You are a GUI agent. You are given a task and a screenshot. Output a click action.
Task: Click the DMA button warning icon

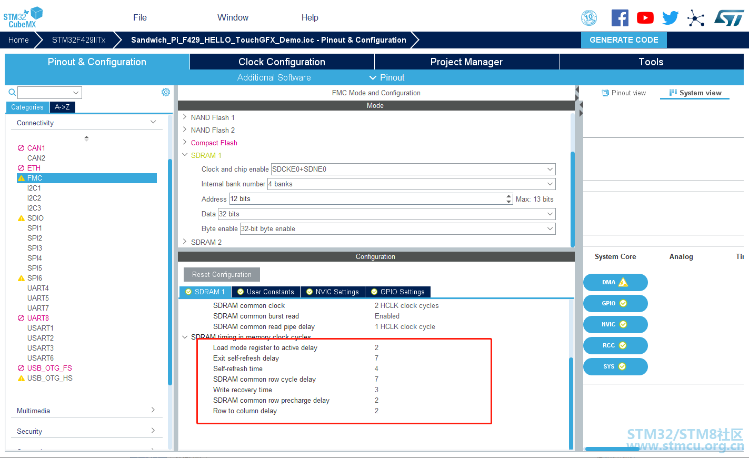623,282
